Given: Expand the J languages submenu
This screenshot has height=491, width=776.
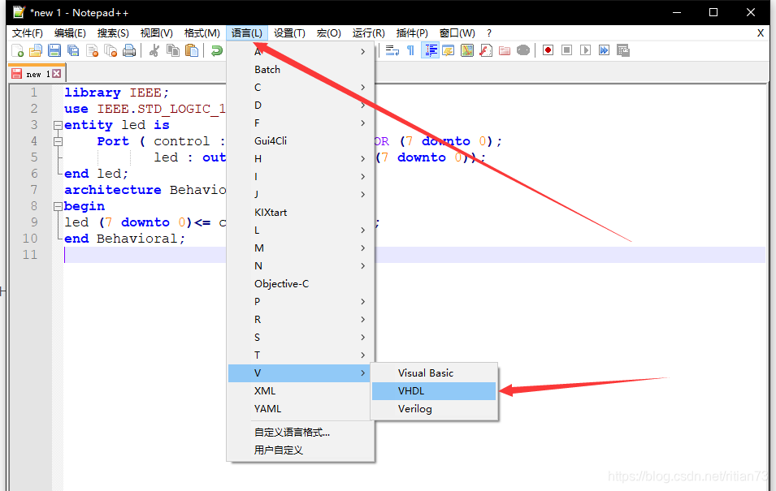Looking at the screenshot, I should pos(301,194).
